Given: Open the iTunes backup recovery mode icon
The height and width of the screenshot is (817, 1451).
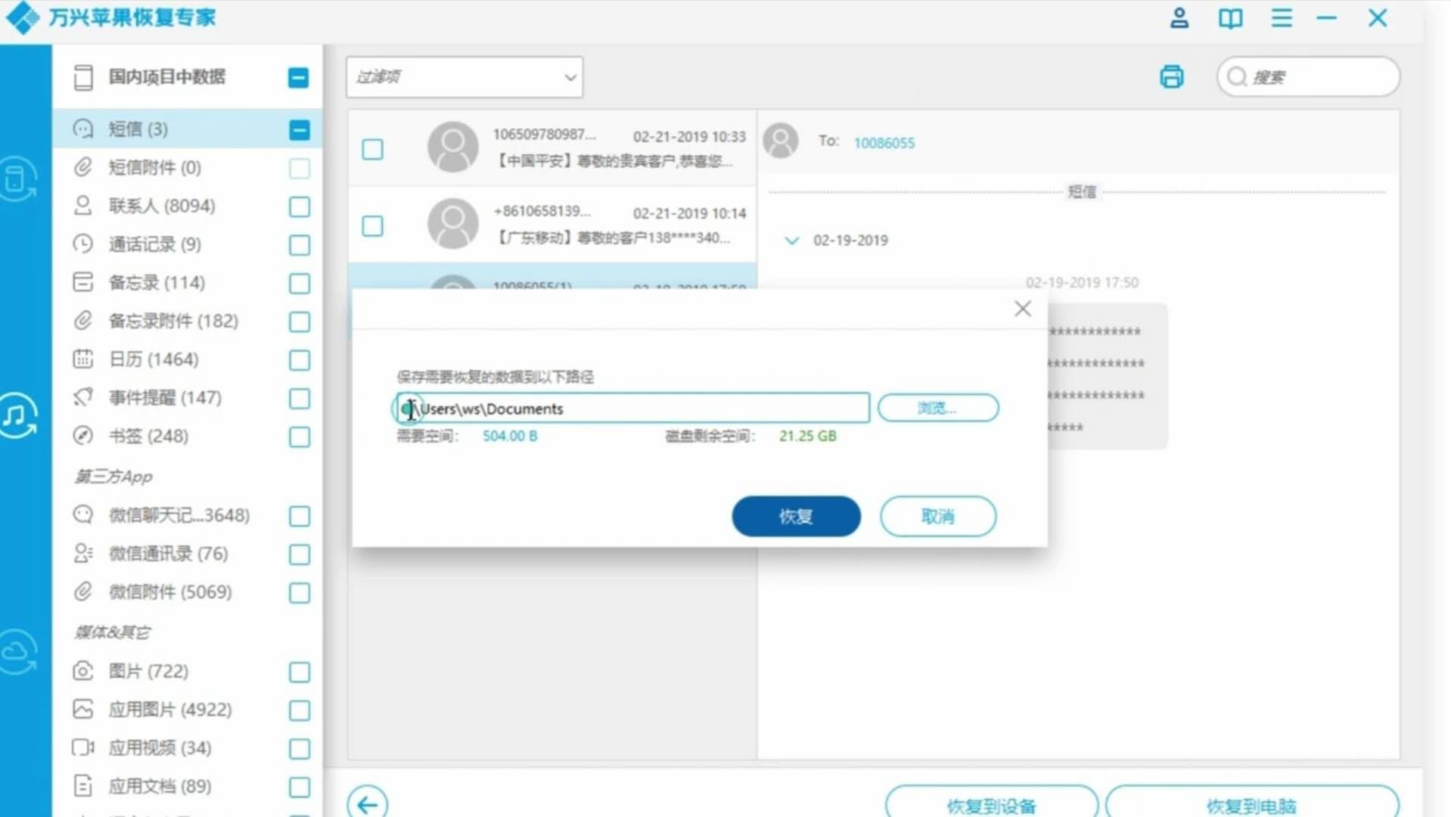Looking at the screenshot, I should (x=19, y=416).
